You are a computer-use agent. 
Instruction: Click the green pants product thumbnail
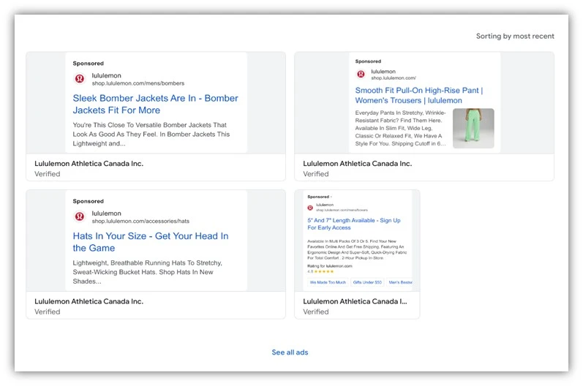(473, 128)
